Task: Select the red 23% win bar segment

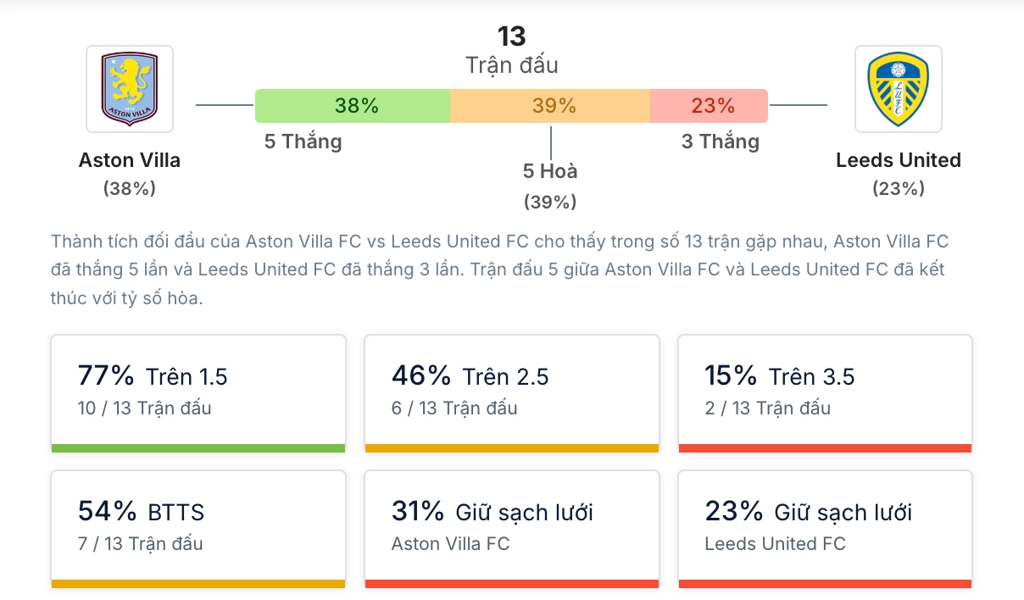Action: tap(709, 105)
